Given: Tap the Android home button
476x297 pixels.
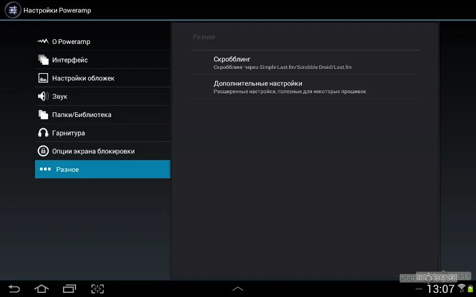Looking at the screenshot, I should (42, 289).
